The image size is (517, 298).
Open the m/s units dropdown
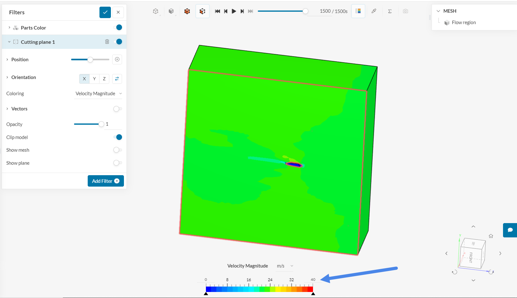click(x=284, y=266)
